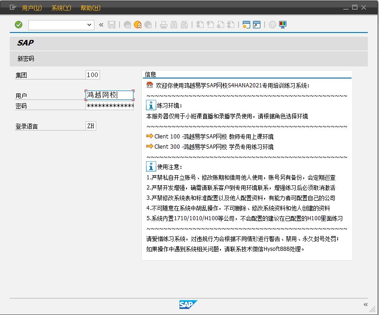
Task: Click the 集团 label
Action: [x=21, y=75]
